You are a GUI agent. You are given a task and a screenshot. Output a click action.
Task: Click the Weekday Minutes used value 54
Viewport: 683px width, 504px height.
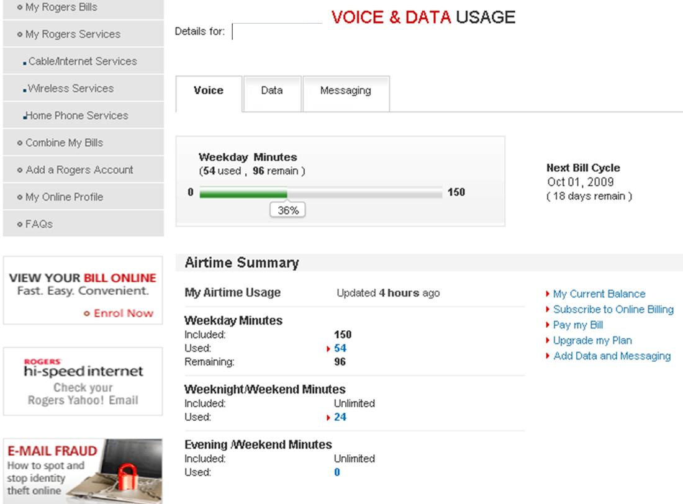pos(340,348)
